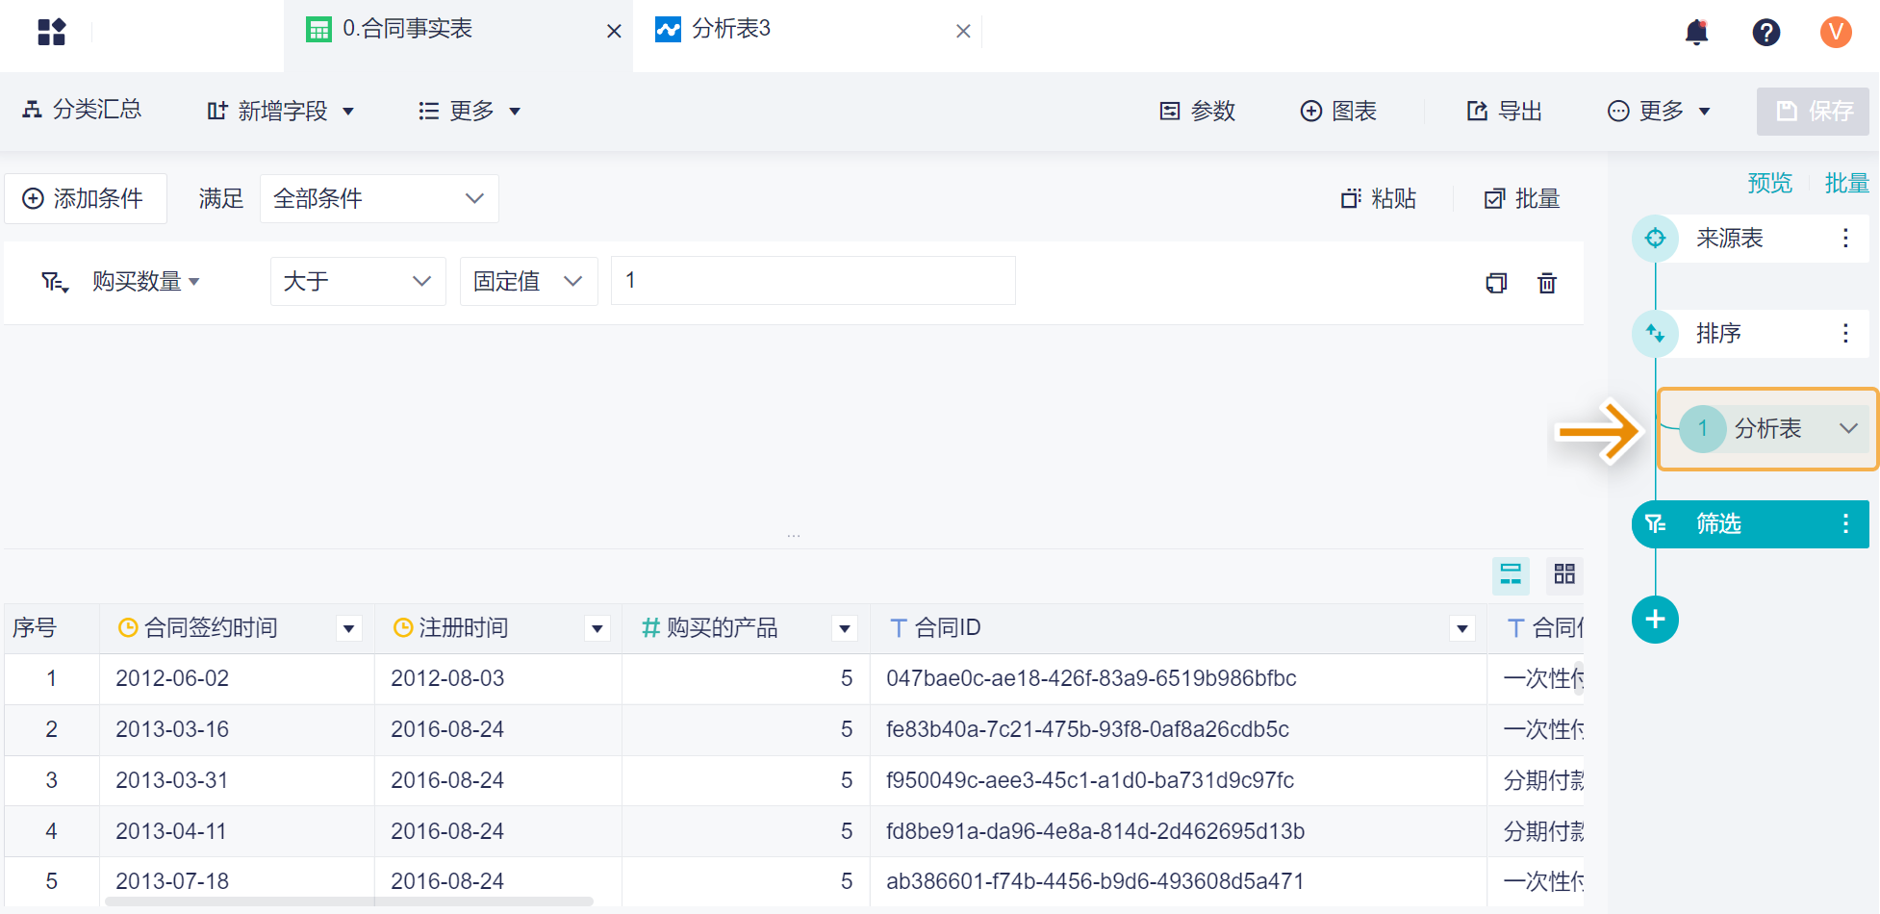Click the 注册时间 cell 2012-08-03
Screen dimensions: 1880x914
pos(447,678)
